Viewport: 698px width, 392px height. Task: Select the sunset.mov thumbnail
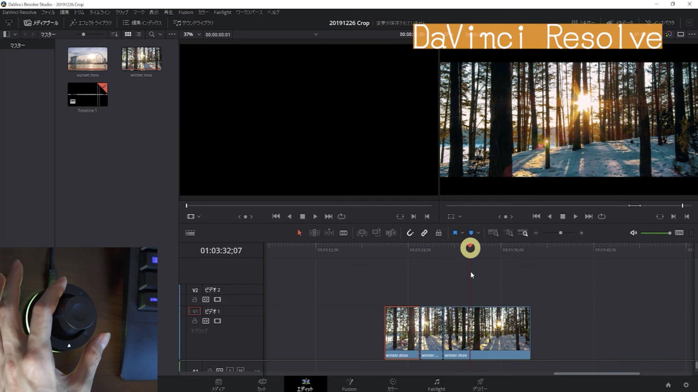pyautogui.click(x=88, y=59)
